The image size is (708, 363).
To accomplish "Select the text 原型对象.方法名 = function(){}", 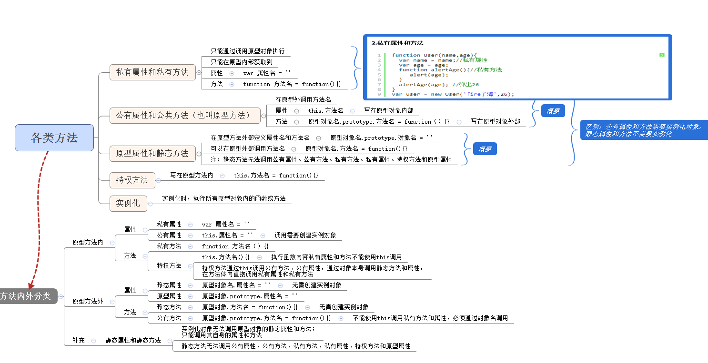I will (250, 307).
